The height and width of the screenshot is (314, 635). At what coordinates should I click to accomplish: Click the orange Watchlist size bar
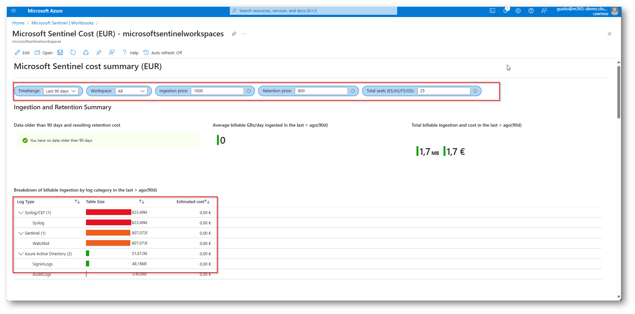(108, 243)
